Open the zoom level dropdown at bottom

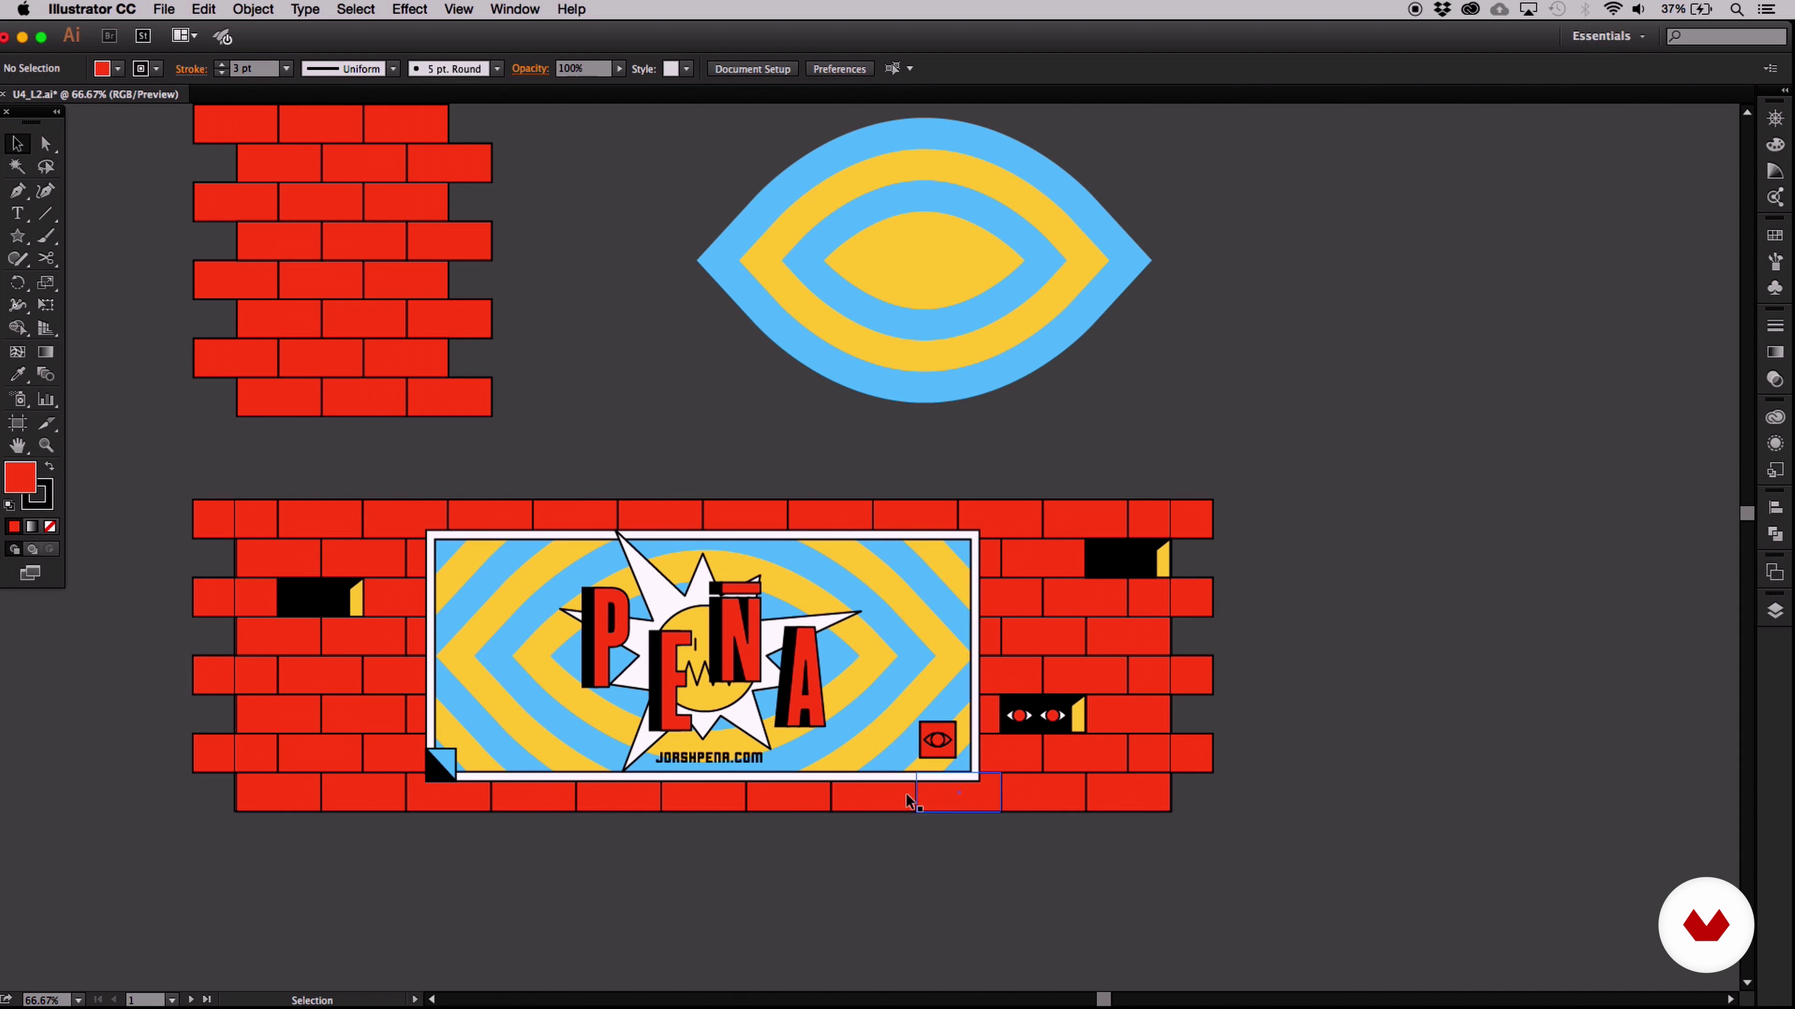click(x=78, y=1000)
